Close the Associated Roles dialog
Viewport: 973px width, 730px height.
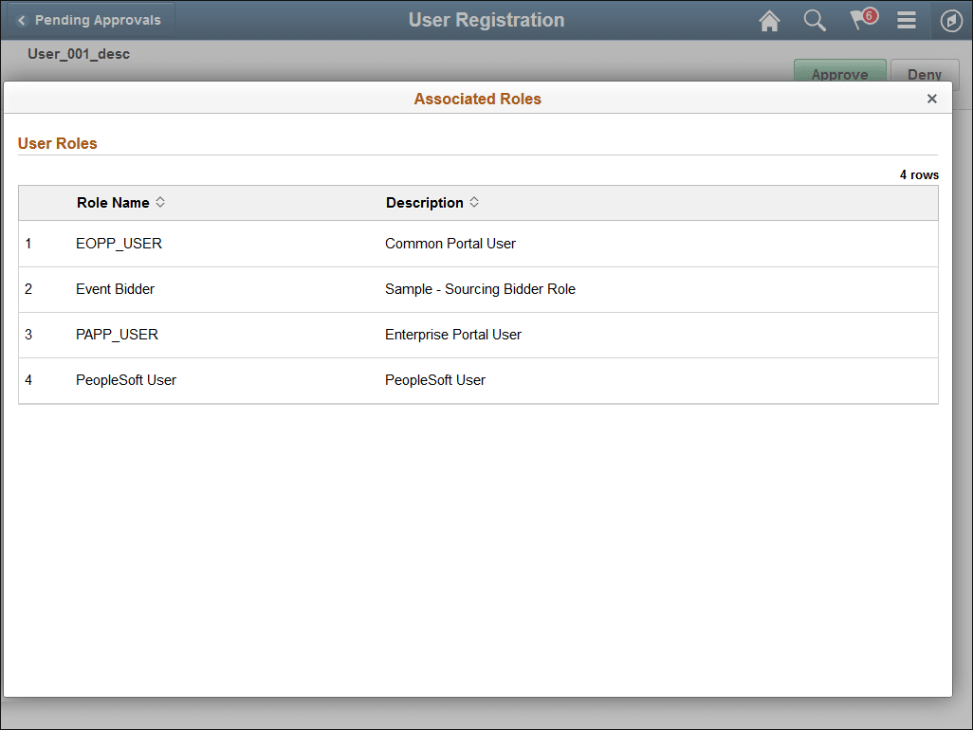pyautogui.click(x=932, y=98)
